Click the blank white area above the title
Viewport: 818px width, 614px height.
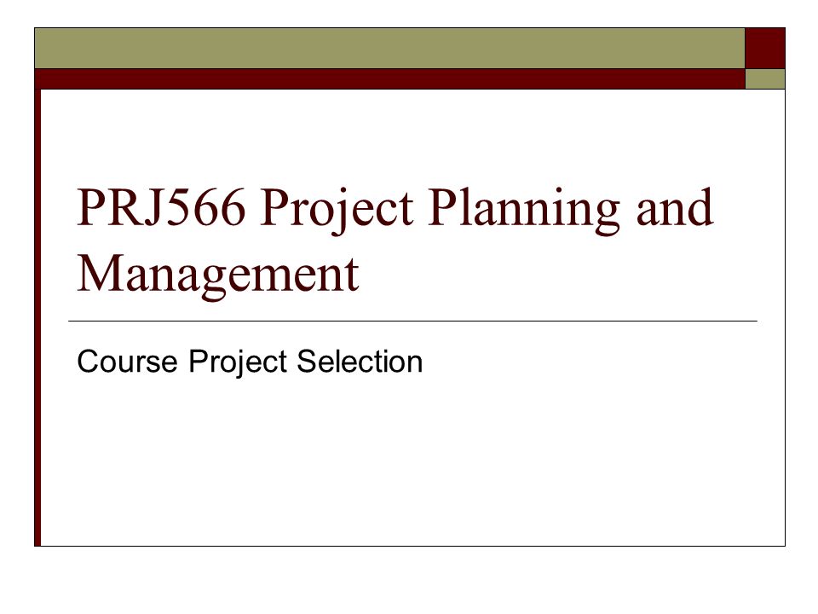pyautogui.click(x=412, y=136)
